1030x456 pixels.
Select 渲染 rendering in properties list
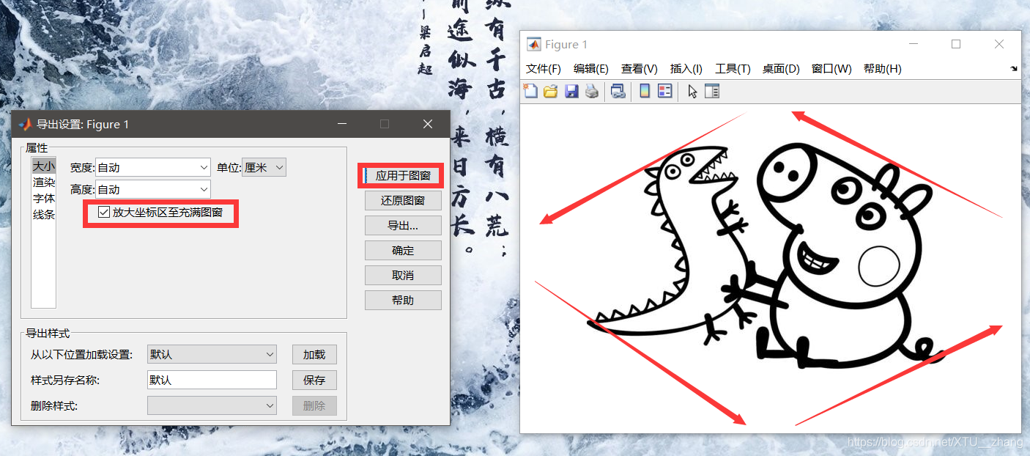[44, 183]
